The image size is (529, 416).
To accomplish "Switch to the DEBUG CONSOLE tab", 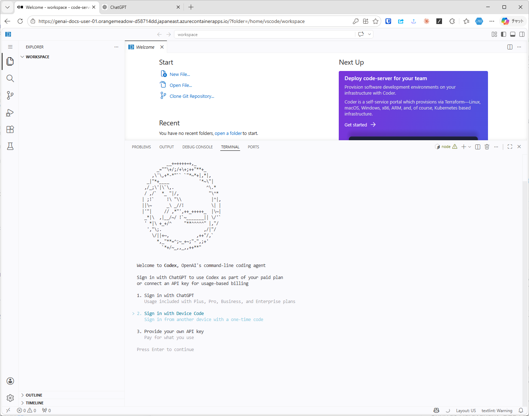I will click(197, 147).
